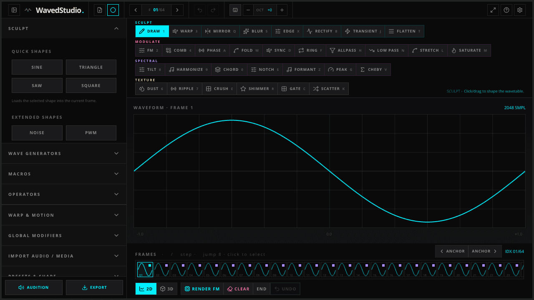This screenshot has height=300, width=534.
Task: Load the Triangle quick shape
Action: coord(91,67)
